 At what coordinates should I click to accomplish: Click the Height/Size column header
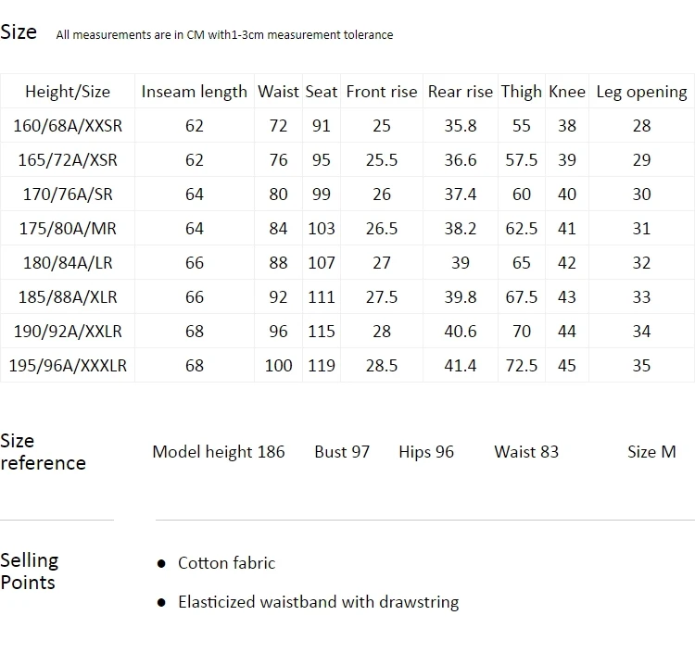[68, 92]
